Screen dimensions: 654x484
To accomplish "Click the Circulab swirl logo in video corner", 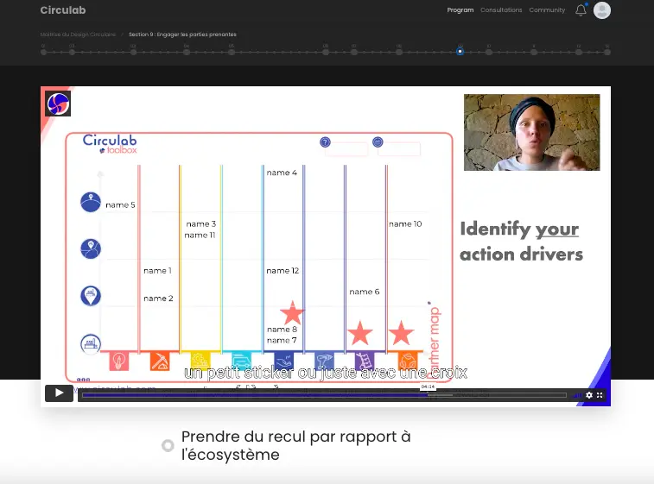I will [58, 104].
